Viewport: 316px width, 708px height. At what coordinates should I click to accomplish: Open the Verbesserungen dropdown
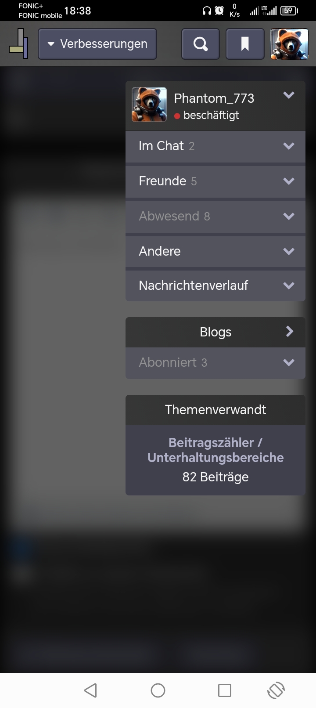tap(97, 44)
